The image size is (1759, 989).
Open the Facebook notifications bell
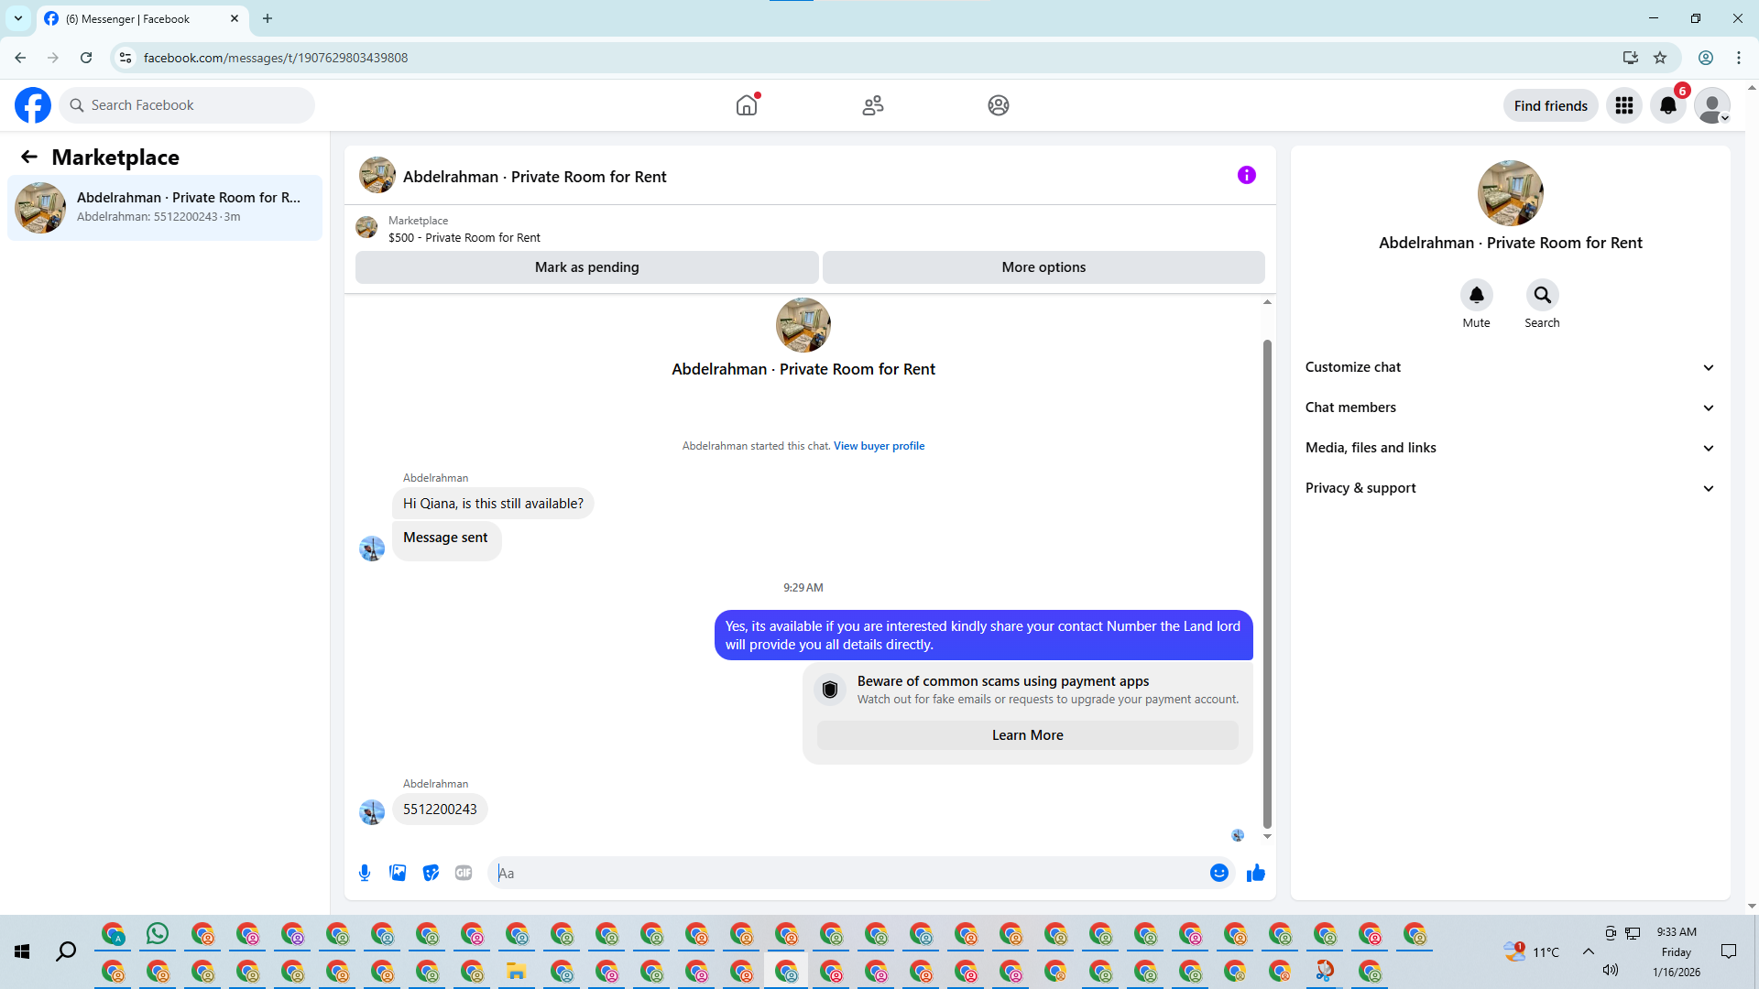tap(1667, 105)
